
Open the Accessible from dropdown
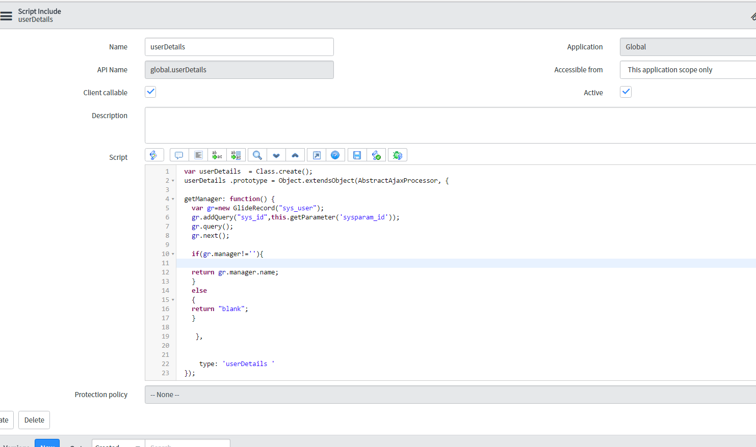point(688,70)
